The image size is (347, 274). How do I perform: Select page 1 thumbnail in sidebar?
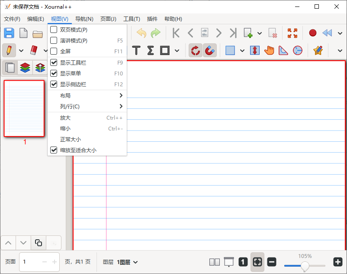tap(24, 108)
